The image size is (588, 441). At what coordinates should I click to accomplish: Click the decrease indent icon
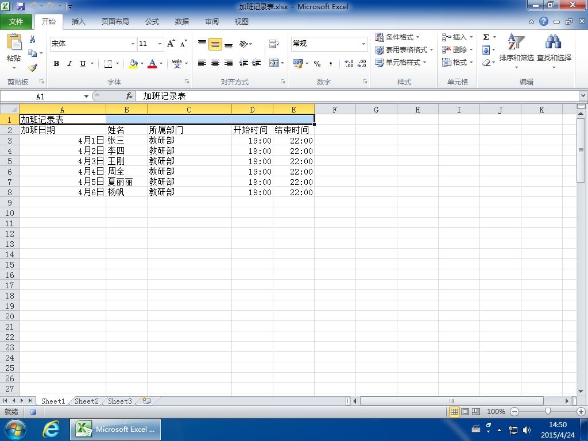[x=243, y=63]
